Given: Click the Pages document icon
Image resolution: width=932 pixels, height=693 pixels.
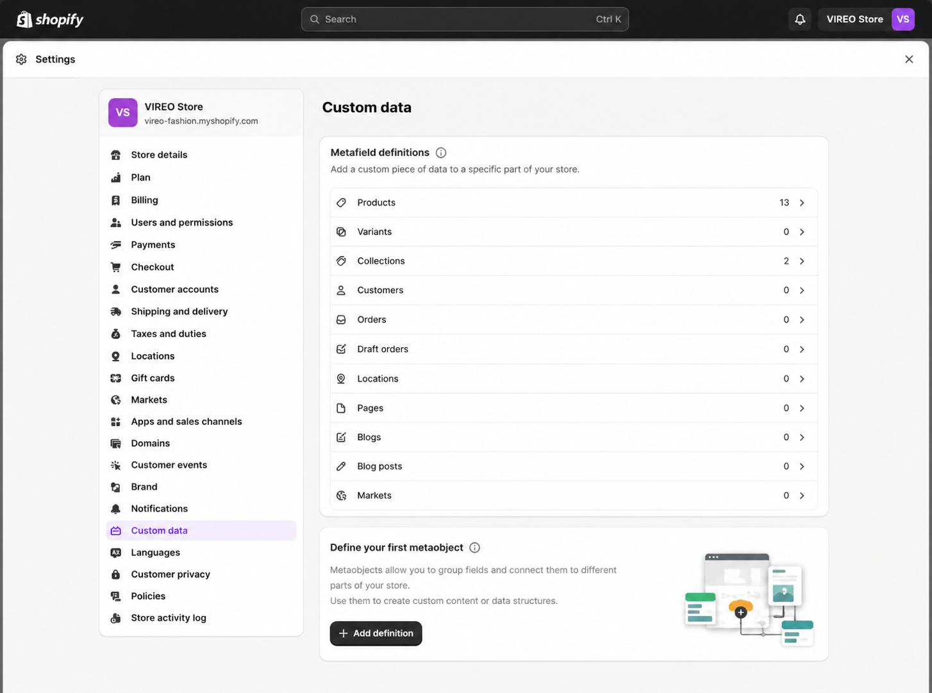Looking at the screenshot, I should 341,408.
